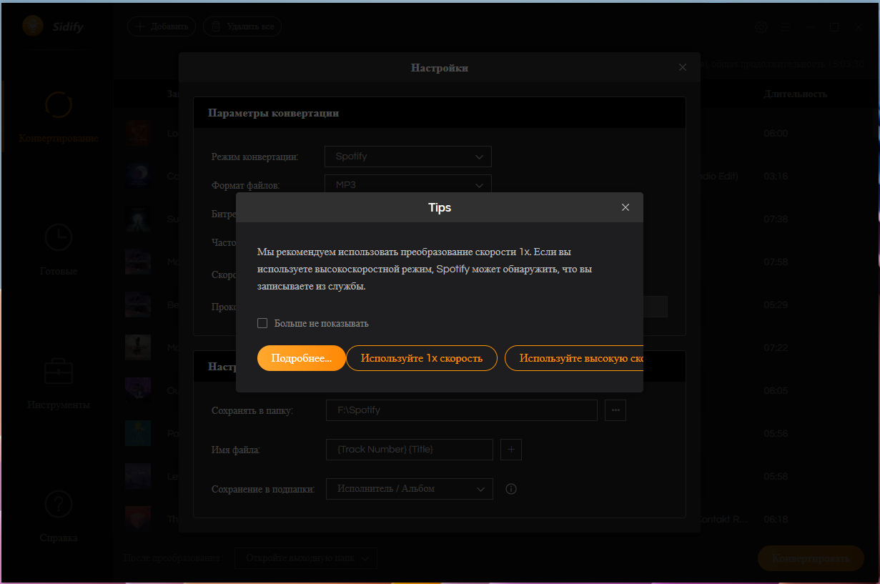Click the duration value 06:18

[x=776, y=520]
